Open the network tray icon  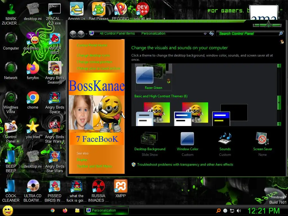tap(232, 211)
